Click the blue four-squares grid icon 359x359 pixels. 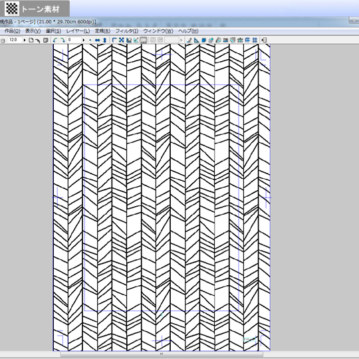click(255, 40)
